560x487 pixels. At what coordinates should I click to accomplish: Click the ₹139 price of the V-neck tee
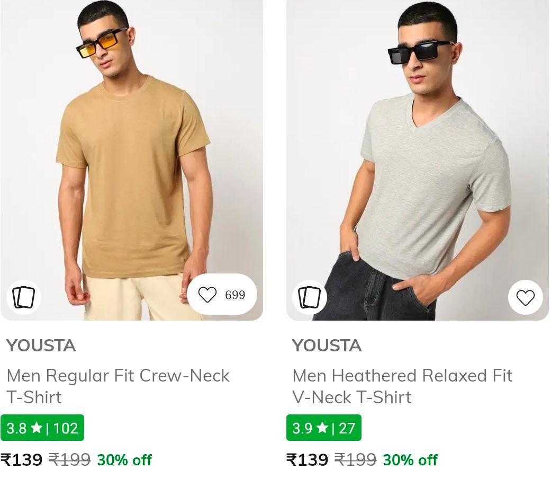click(x=308, y=459)
